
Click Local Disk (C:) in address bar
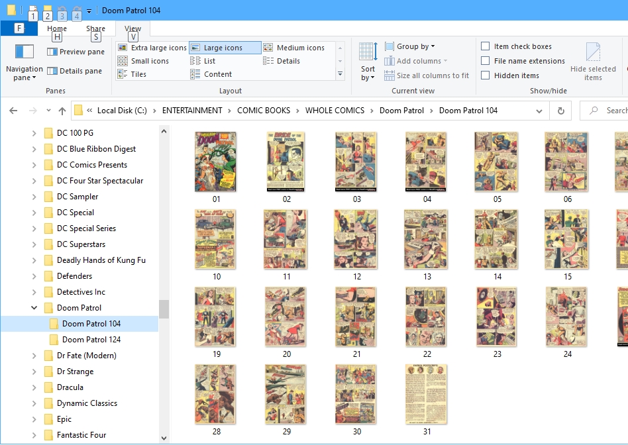[x=122, y=111]
